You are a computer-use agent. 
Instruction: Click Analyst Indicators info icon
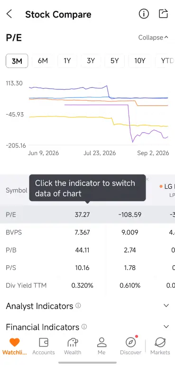pyautogui.click(x=78, y=306)
